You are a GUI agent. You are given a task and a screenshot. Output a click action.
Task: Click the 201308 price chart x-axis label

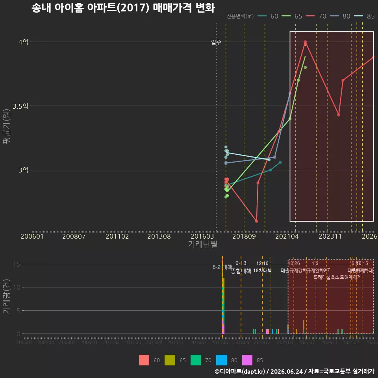[x=159, y=236]
